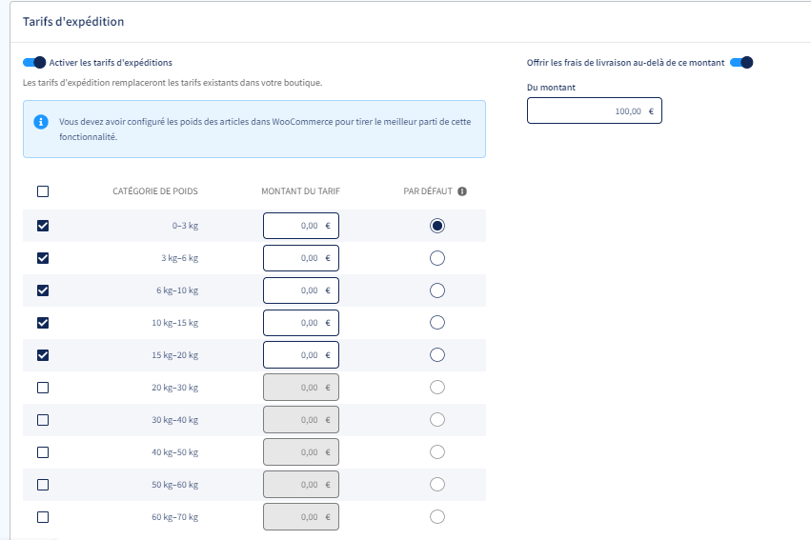Click the CATÉGORIE DE POIDS column header
The height and width of the screenshot is (540, 811).
pyautogui.click(x=155, y=191)
